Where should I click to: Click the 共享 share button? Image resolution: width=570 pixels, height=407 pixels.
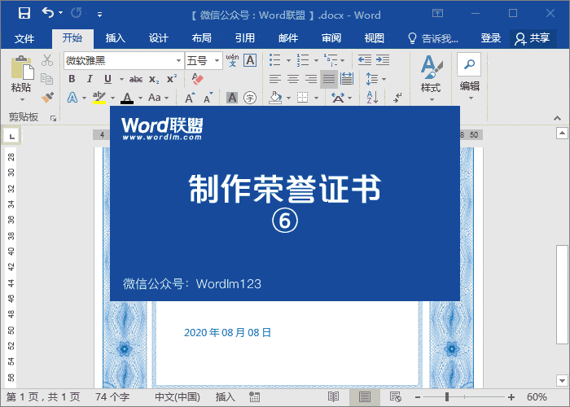(533, 38)
